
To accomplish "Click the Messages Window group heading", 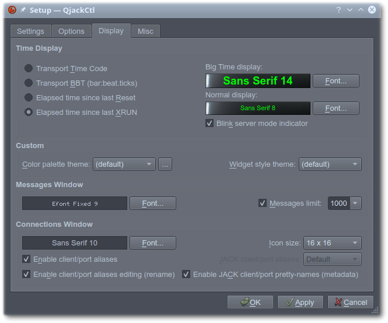I will (50, 184).
